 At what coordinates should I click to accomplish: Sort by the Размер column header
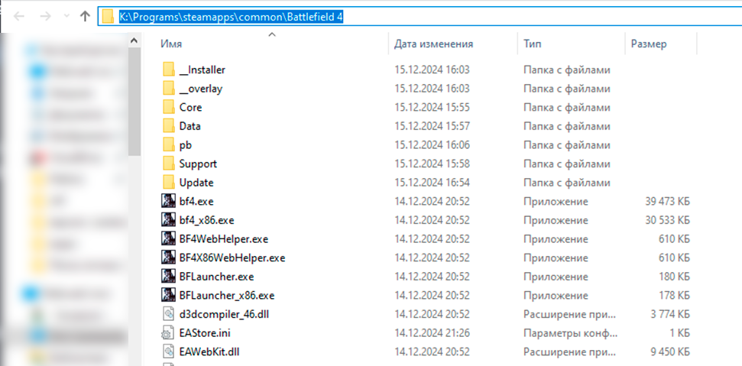tap(649, 44)
